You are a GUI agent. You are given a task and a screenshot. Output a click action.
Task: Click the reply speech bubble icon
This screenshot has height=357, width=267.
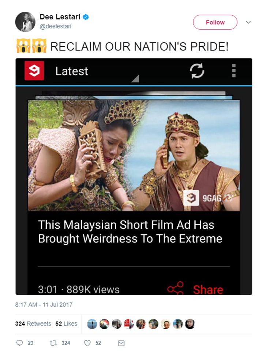pyautogui.click(x=20, y=343)
